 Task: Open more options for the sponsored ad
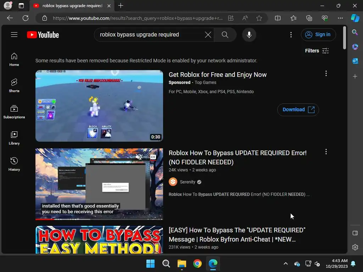[326, 74]
